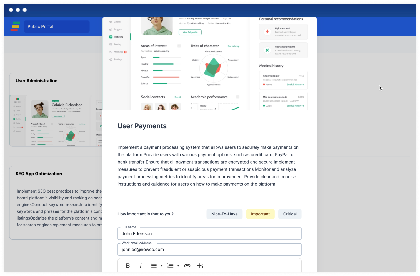Click See all link beside Social contacts
The height and width of the screenshot is (276, 420).
click(x=177, y=97)
